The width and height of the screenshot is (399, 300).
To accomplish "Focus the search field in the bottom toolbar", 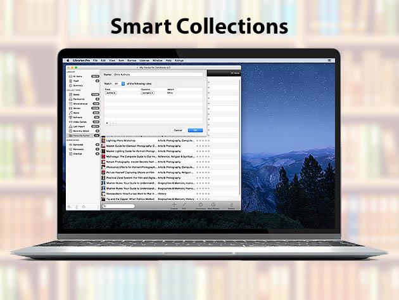I will 118,206.
